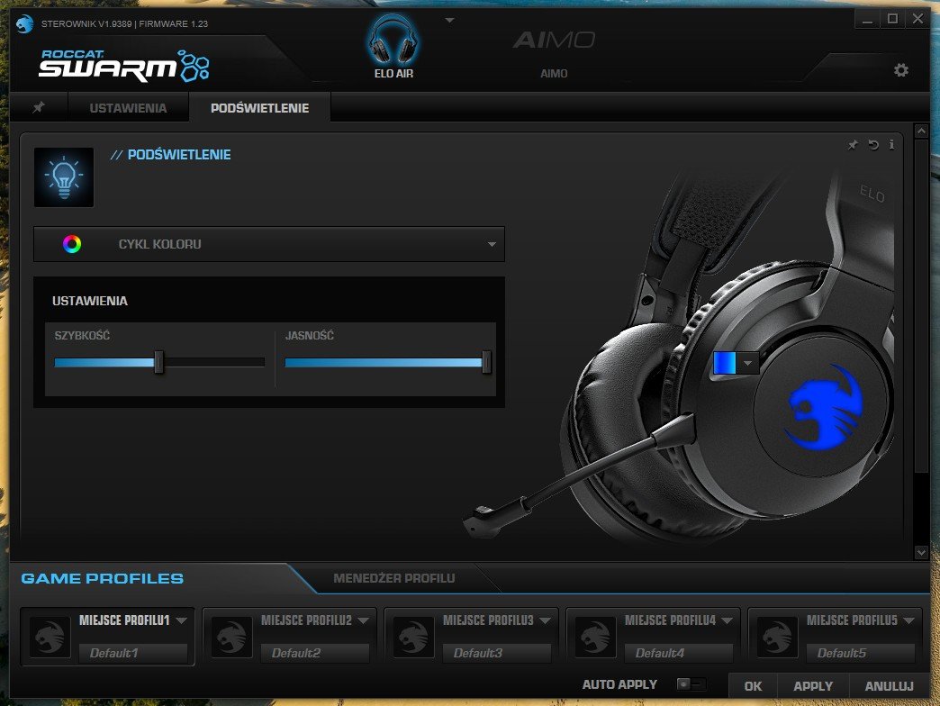This screenshot has width=940, height=706.
Task: Click the profile slot 5 Roccat icon
Action: 777,637
